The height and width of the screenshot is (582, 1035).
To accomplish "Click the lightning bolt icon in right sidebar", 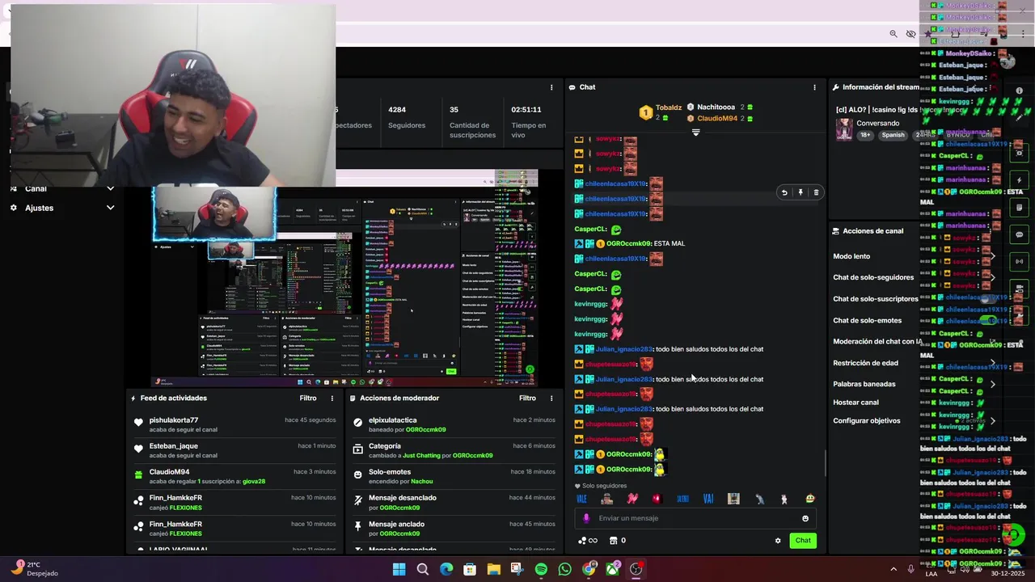I will 1019,180.
